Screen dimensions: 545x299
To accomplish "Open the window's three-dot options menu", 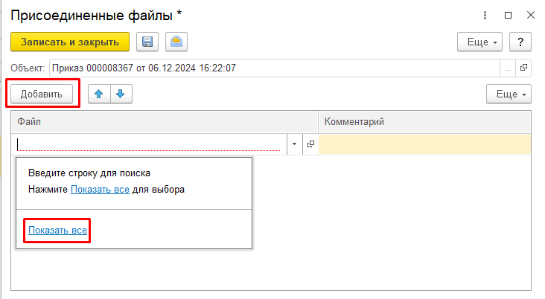I will [x=487, y=15].
